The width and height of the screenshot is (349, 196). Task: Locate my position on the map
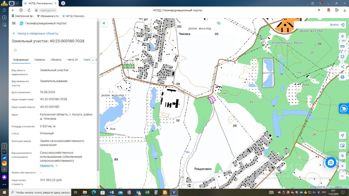(x=342, y=136)
